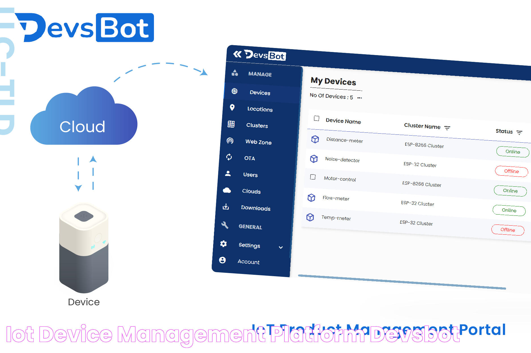Image resolution: width=531 pixels, height=353 pixels.
Task: Click the Devices chip icon
Action: [234, 91]
